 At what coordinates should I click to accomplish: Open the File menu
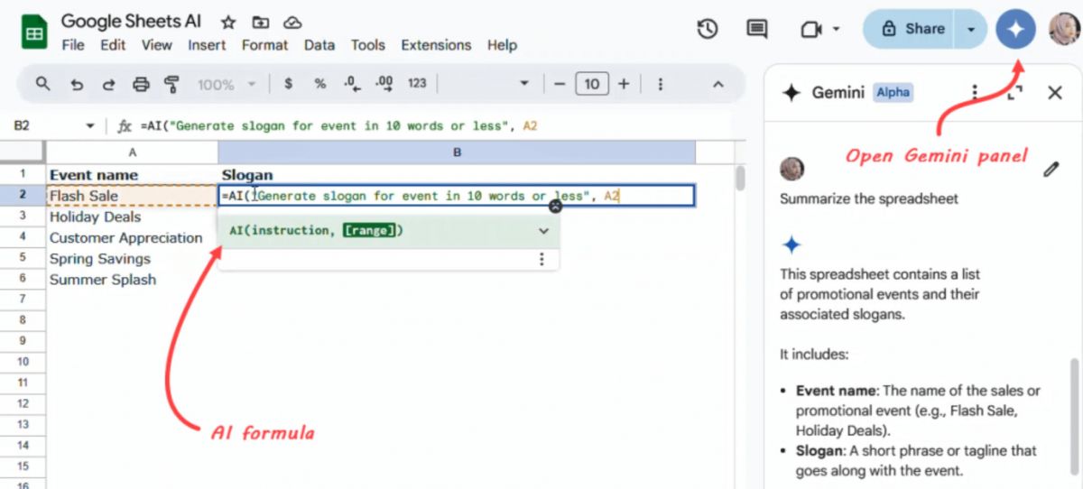[x=73, y=45]
